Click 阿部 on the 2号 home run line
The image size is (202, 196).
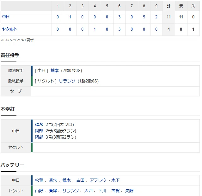click(x=39, y=131)
